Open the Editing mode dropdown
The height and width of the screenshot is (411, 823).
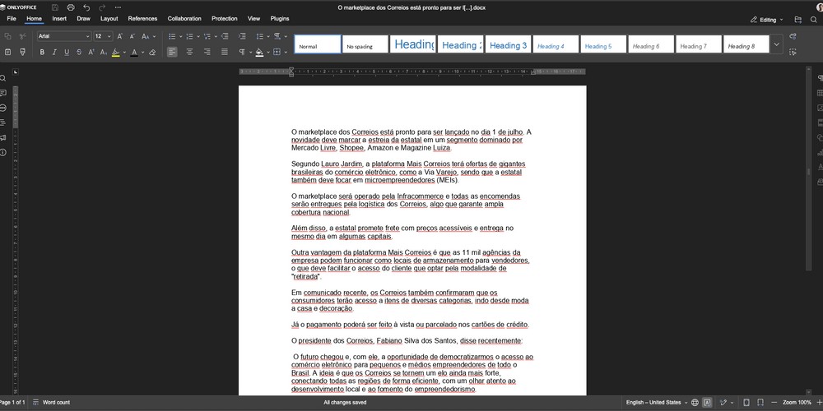click(x=767, y=19)
